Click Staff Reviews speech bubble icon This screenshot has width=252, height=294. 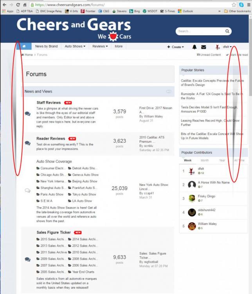27,114
